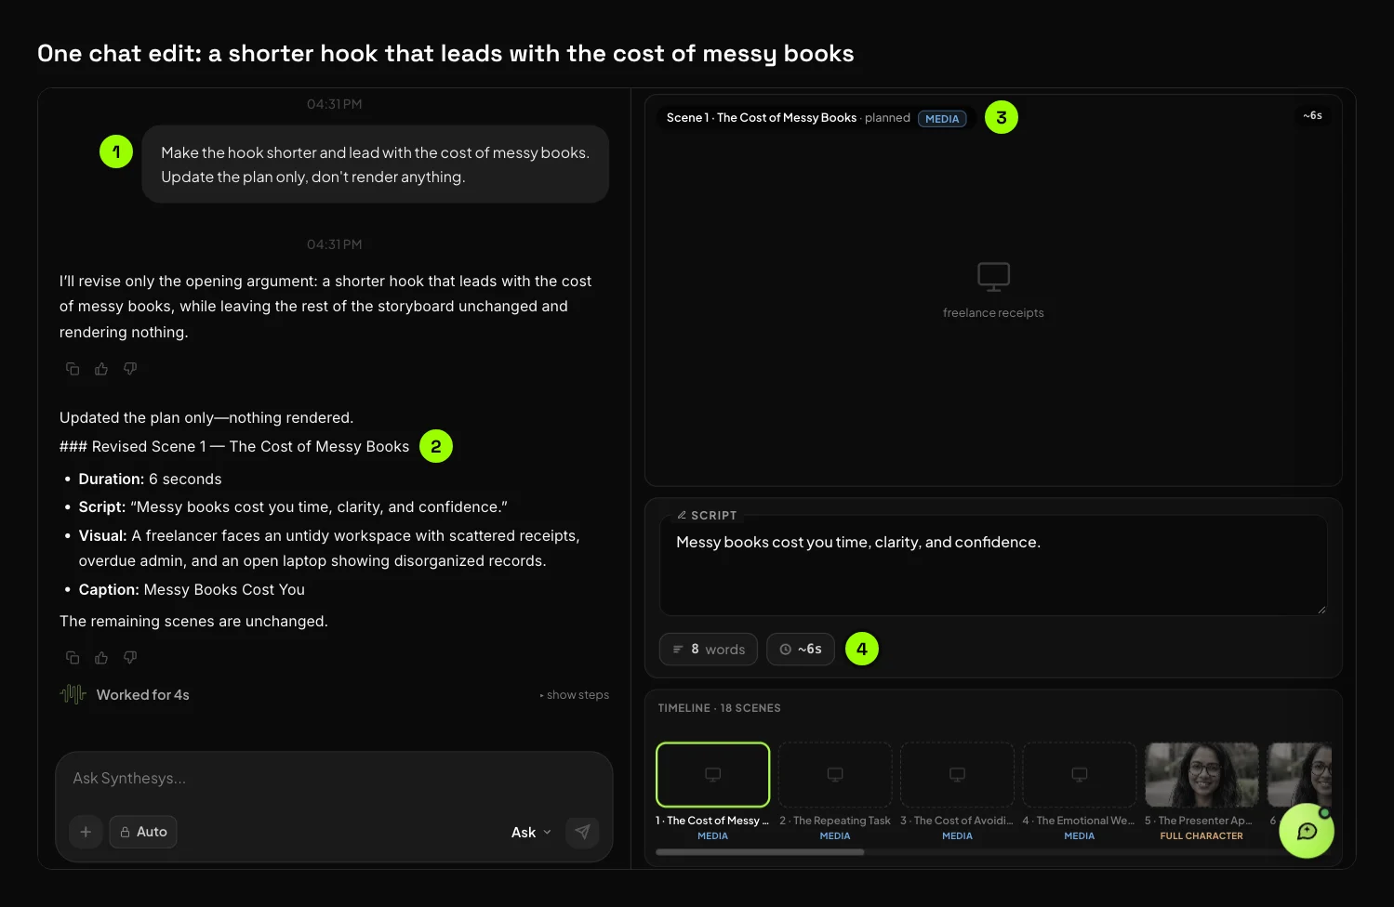This screenshot has height=907, width=1394.
Task: Dislike the reply ending 'remaining scenes are unchanged.'
Action: (130, 658)
